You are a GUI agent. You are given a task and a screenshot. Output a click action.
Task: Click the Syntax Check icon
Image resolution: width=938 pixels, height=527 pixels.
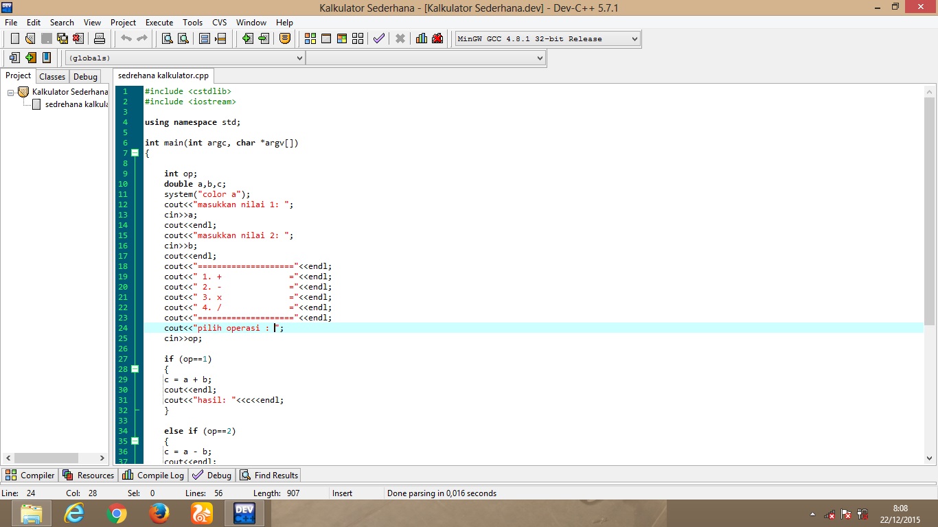point(378,38)
